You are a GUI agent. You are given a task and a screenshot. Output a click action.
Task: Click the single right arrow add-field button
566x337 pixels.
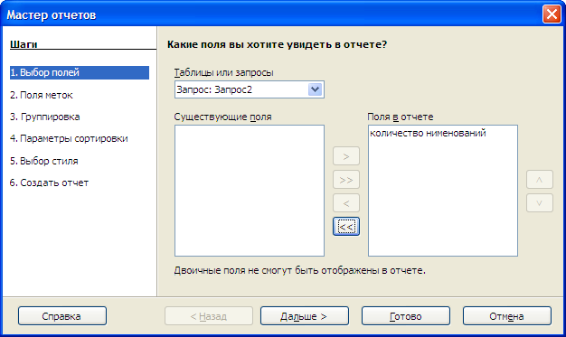[345, 156]
